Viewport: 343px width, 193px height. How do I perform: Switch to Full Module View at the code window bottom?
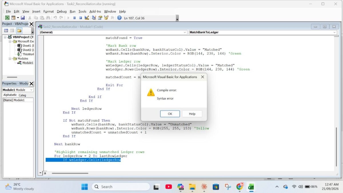coord(45,173)
